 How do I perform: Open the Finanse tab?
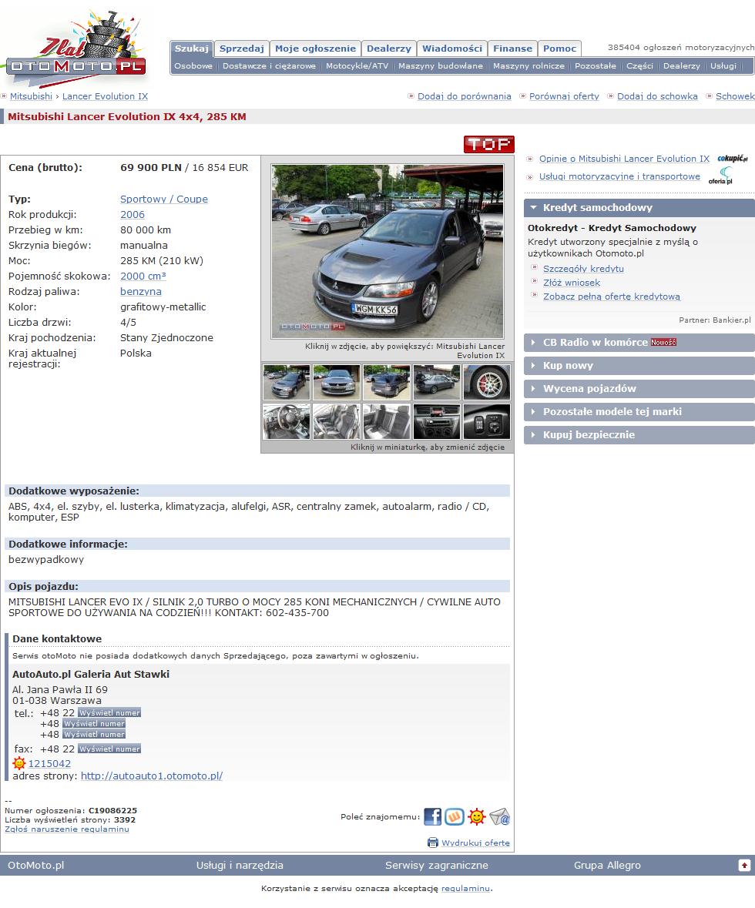(x=513, y=49)
